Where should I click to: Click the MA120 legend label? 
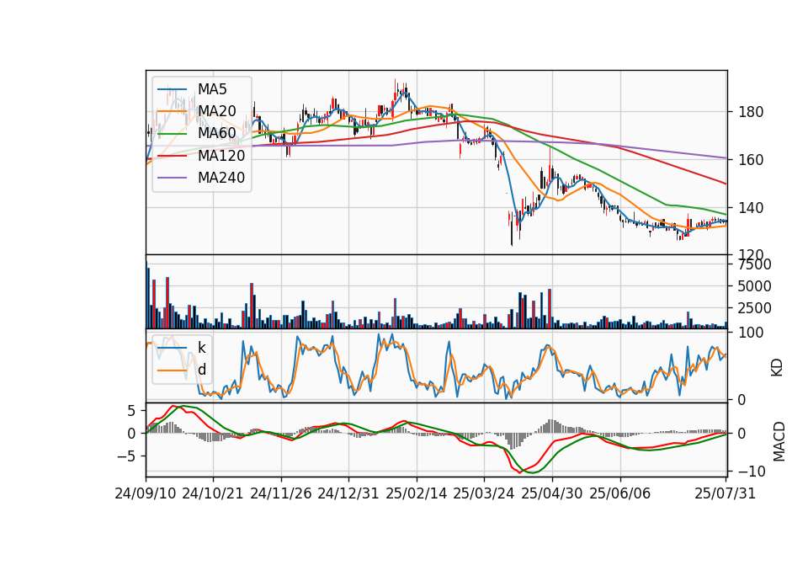[221, 156]
